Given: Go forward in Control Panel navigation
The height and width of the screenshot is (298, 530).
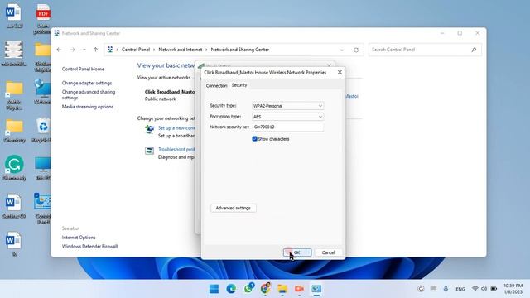Looking at the screenshot, I should 72,50.
